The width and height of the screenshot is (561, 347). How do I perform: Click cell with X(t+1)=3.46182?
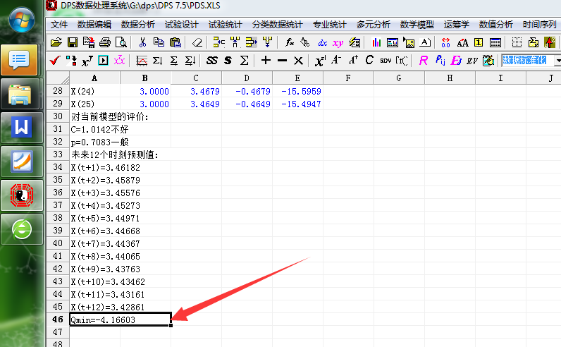pyautogui.click(x=105, y=167)
